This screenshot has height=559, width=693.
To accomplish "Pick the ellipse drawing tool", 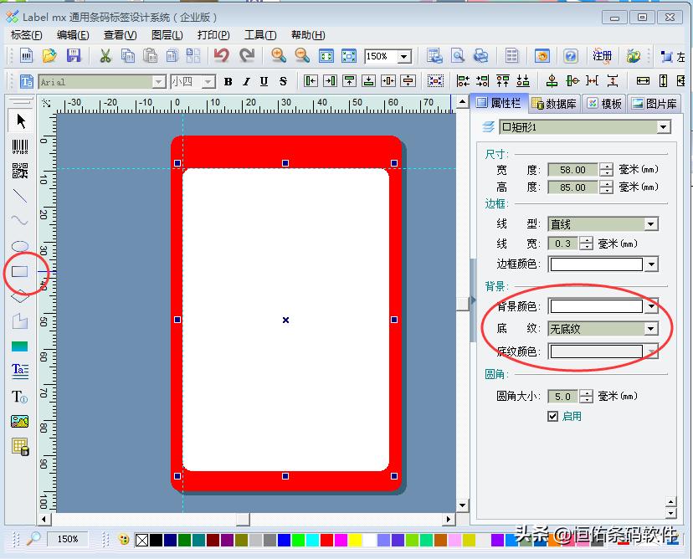I will [x=20, y=247].
